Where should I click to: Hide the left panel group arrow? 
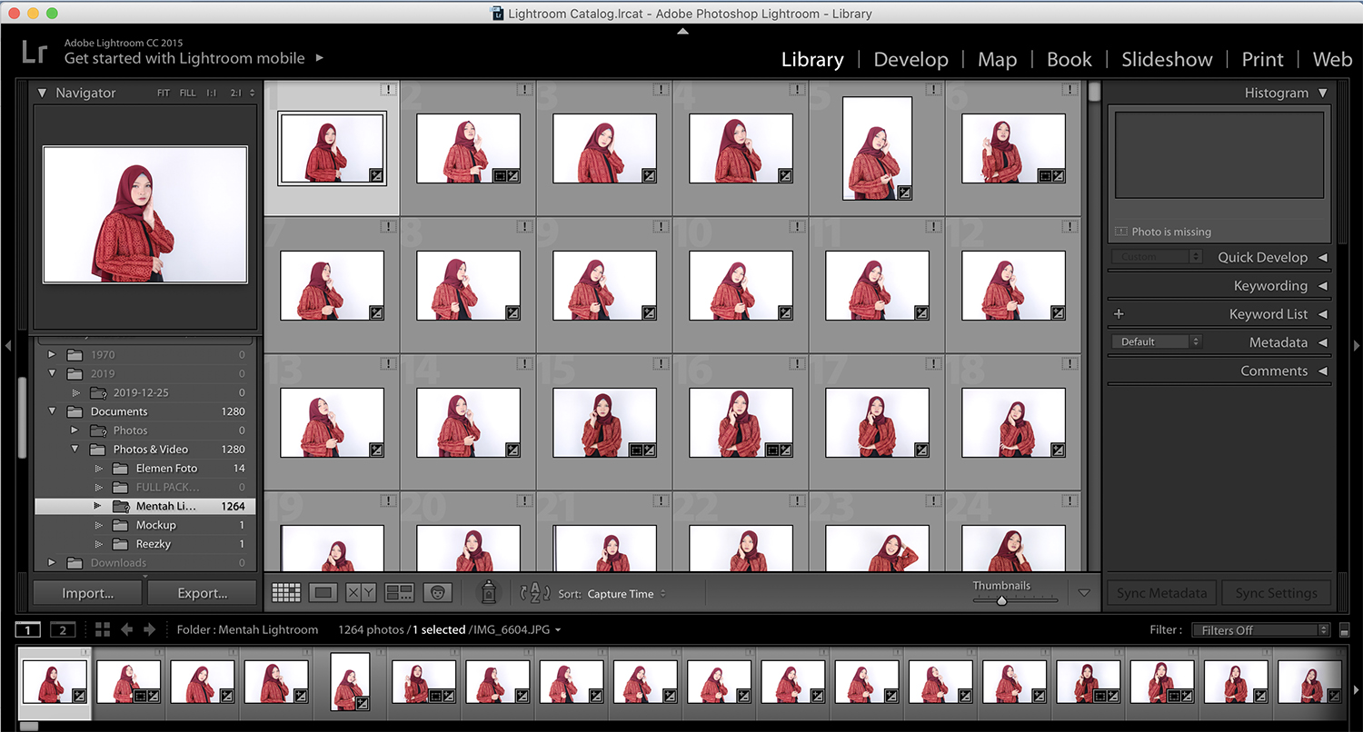point(7,346)
